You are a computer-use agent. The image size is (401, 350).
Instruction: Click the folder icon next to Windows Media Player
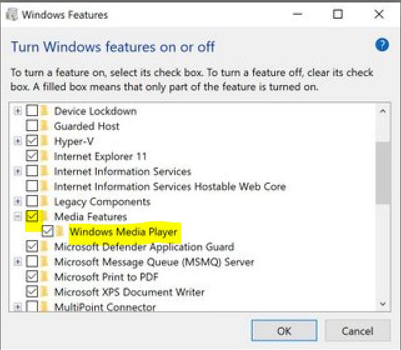click(60, 231)
